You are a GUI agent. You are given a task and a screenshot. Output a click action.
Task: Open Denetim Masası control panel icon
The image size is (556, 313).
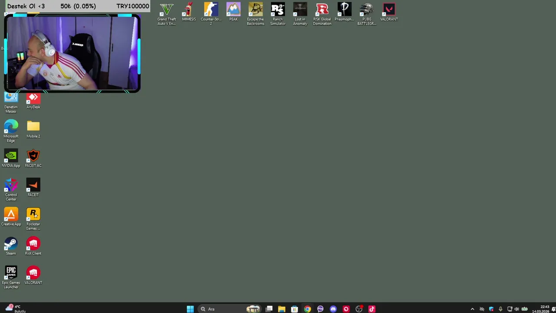pyautogui.click(x=11, y=103)
